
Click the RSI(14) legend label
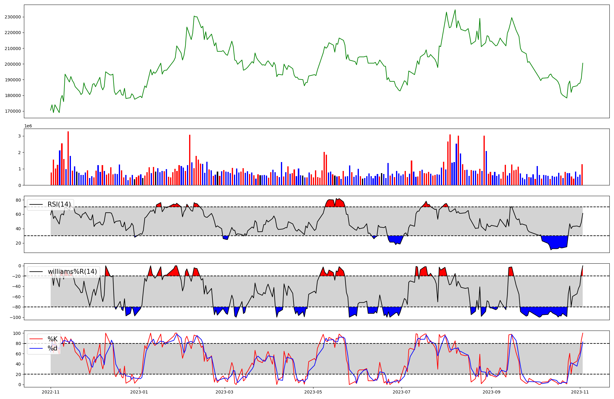pos(59,204)
